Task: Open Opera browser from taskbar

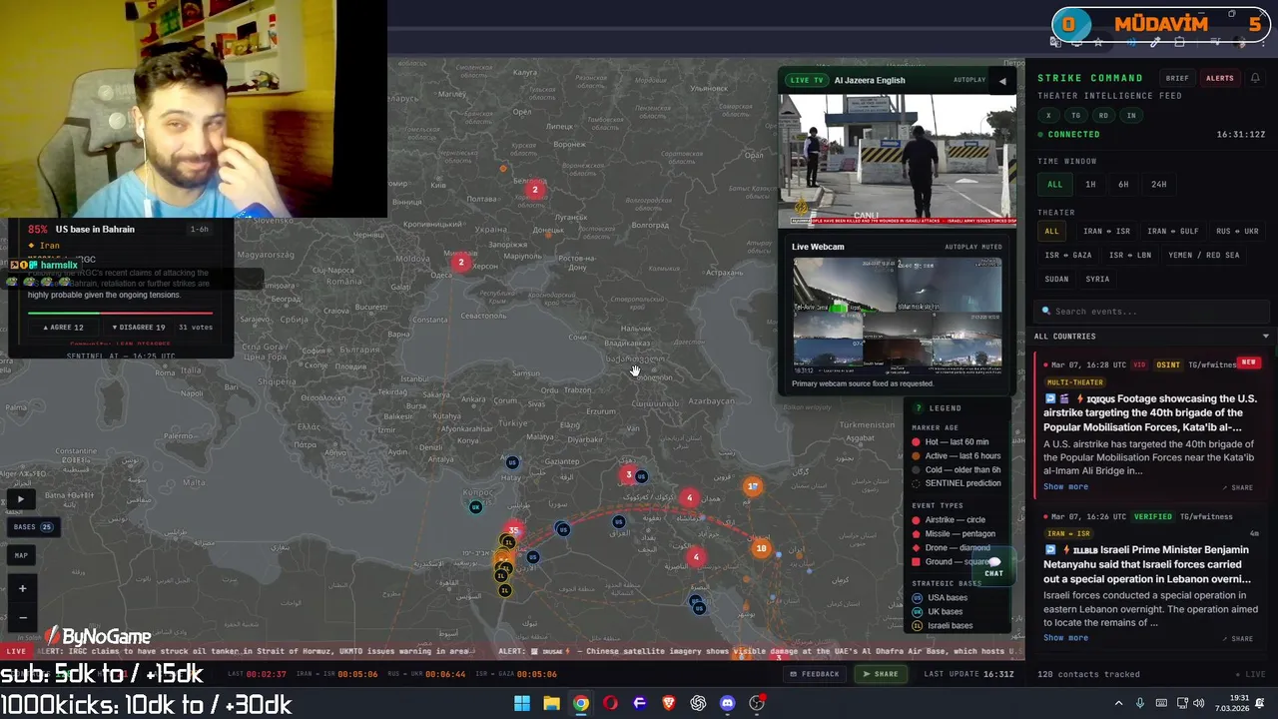Action: tap(610, 703)
